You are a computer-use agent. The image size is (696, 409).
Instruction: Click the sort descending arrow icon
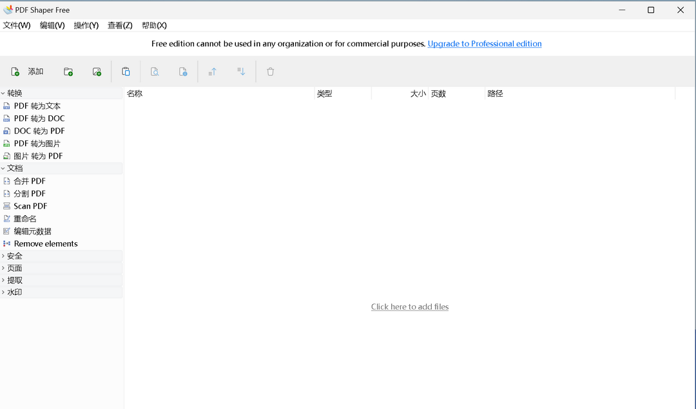pyautogui.click(x=241, y=71)
